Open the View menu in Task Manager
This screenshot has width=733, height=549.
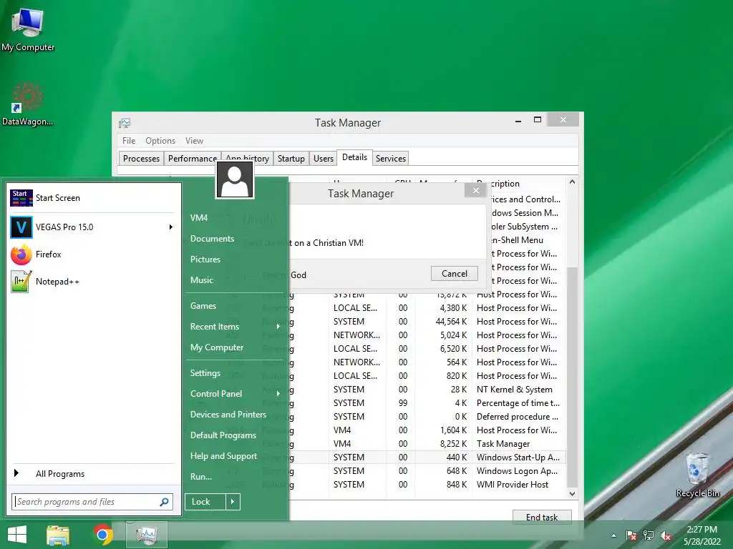coord(194,141)
